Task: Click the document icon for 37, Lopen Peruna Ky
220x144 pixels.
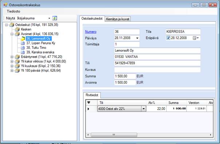Action: (x=23, y=43)
